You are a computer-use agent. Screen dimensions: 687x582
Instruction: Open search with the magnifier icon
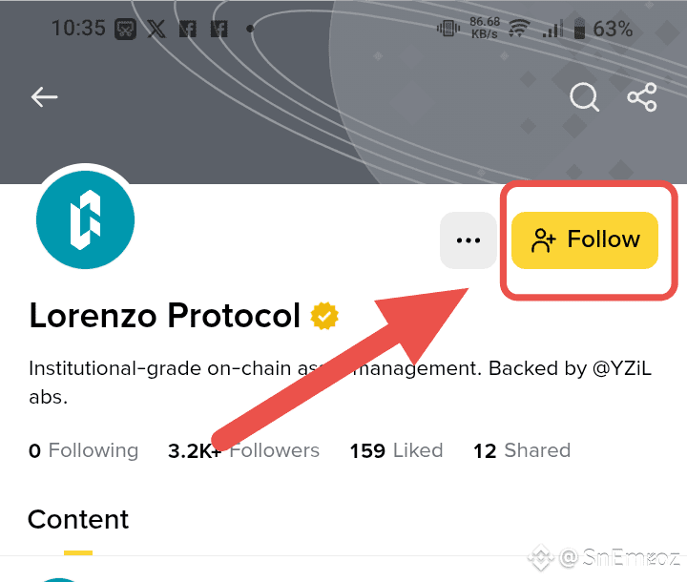[x=584, y=96]
